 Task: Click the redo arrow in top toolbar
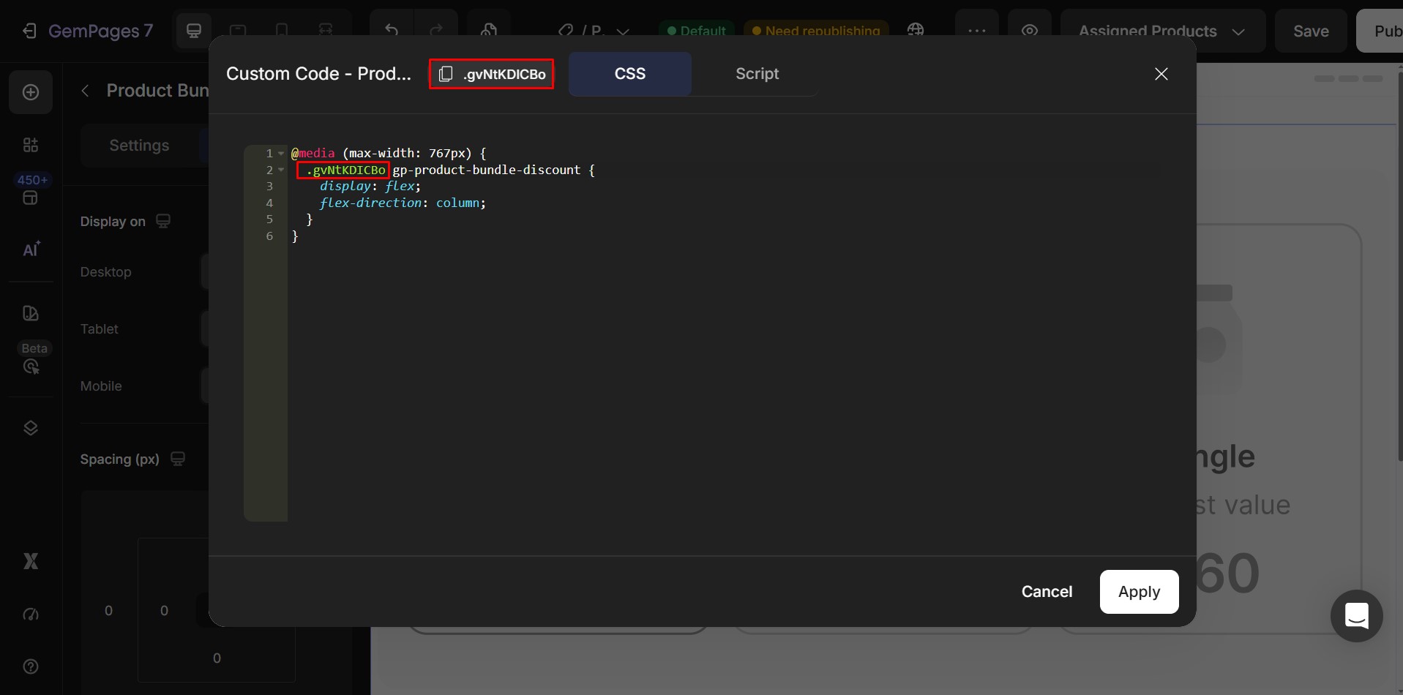pyautogui.click(x=436, y=30)
